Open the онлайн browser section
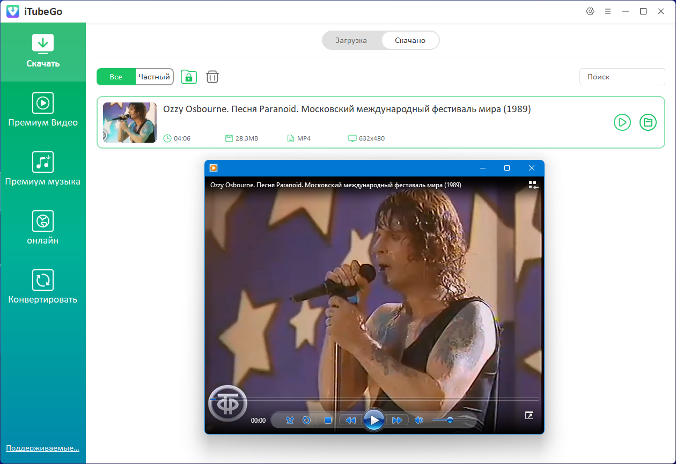 pyautogui.click(x=43, y=228)
